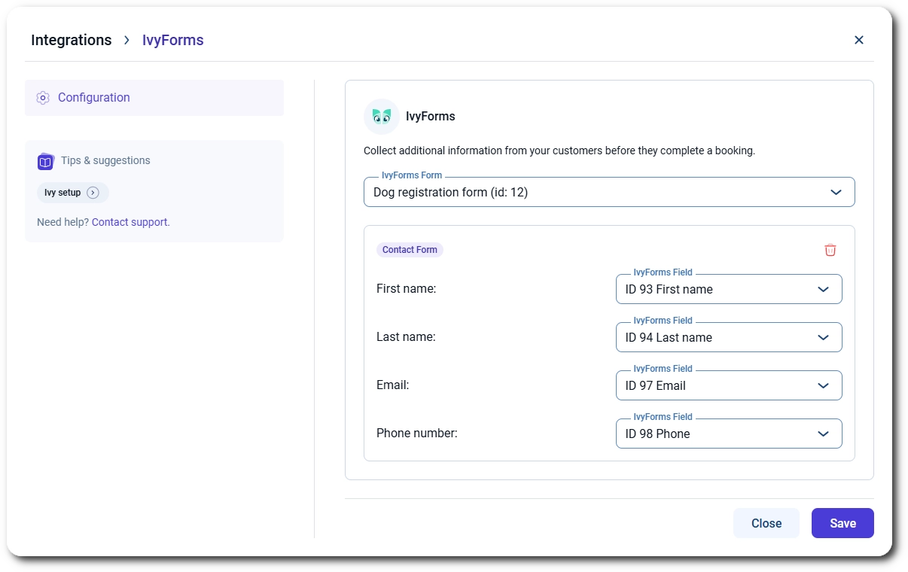The width and height of the screenshot is (908, 572).
Task: Click the 'First name:' label
Action: coord(406,288)
